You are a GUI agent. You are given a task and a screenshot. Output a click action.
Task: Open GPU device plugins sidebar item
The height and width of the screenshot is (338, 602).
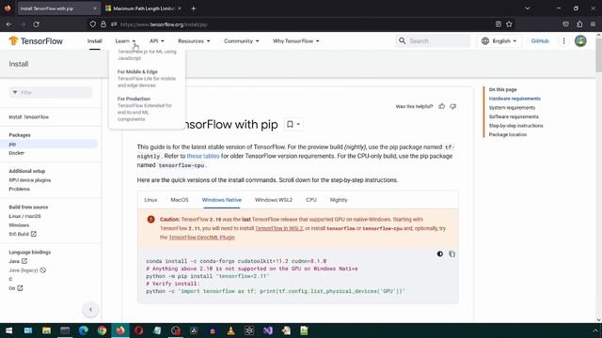click(x=29, y=180)
